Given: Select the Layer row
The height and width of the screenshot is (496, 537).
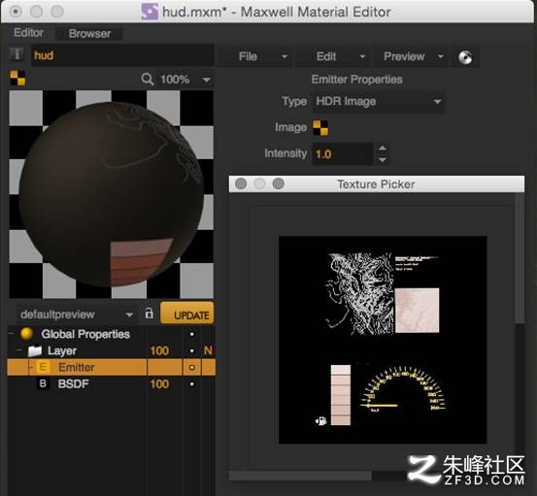Looking at the screenshot, I should coord(112,350).
